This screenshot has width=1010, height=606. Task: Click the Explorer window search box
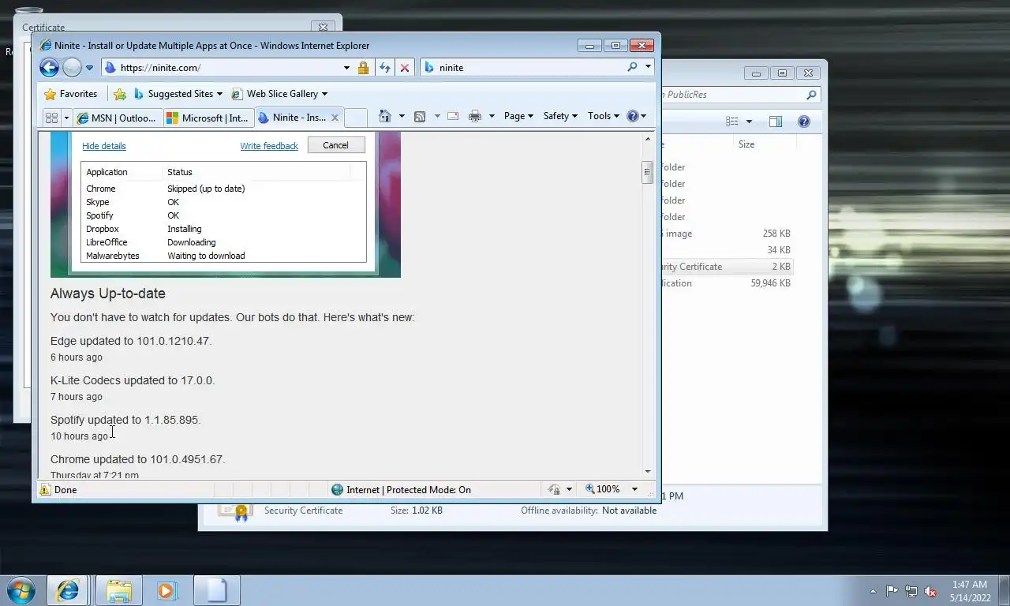pos(740,95)
